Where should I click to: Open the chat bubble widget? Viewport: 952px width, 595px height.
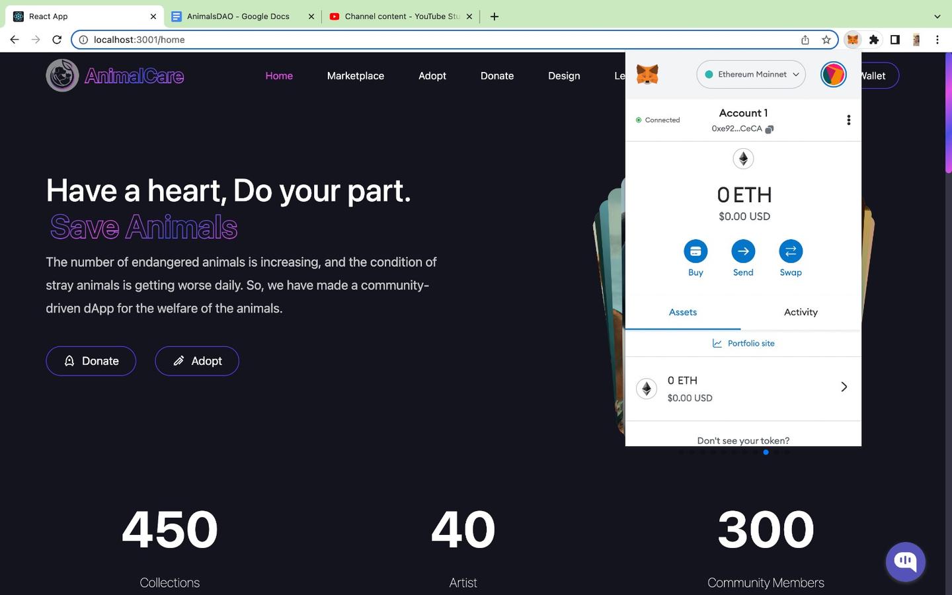[905, 562]
